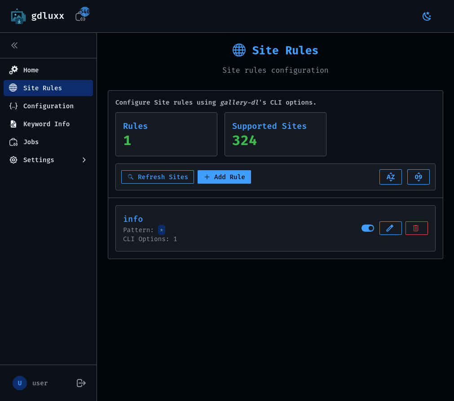The width and height of the screenshot is (454, 401).
Task: Switch to Site Rules in sidebar
Action: [43, 88]
